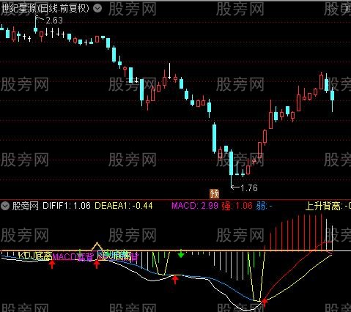Click the DEAEA1: -0.44 indicator value
Screen dimensions: 351x312
pyautogui.click(x=124, y=206)
